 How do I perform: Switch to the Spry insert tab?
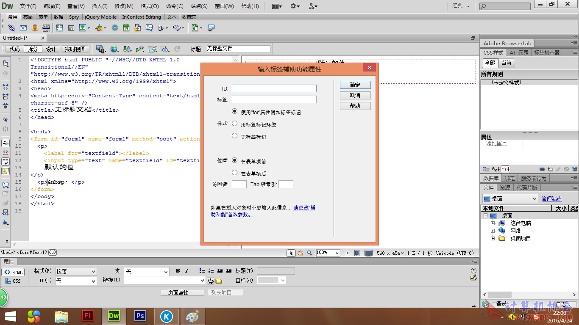pyautogui.click(x=74, y=17)
